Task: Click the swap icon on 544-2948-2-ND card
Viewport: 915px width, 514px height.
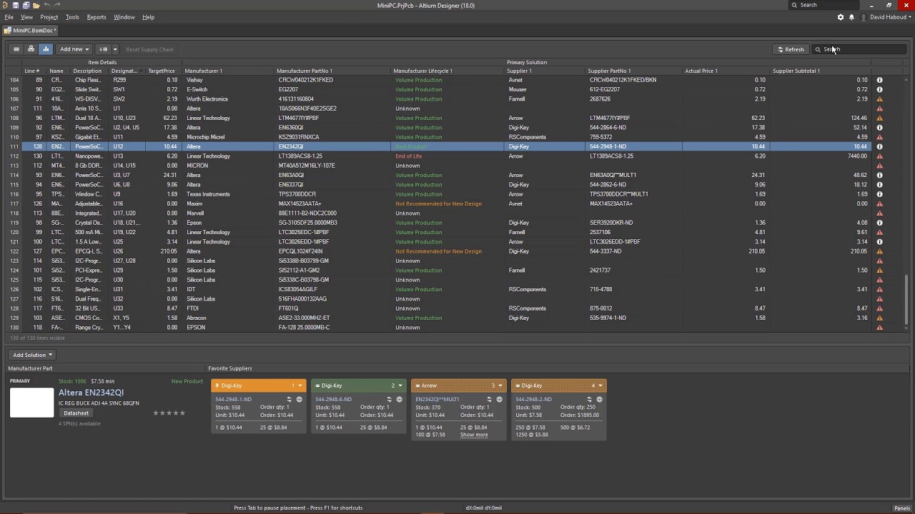Action: (x=590, y=400)
